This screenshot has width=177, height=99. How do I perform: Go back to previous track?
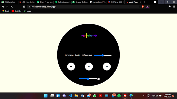pos(71,66)
